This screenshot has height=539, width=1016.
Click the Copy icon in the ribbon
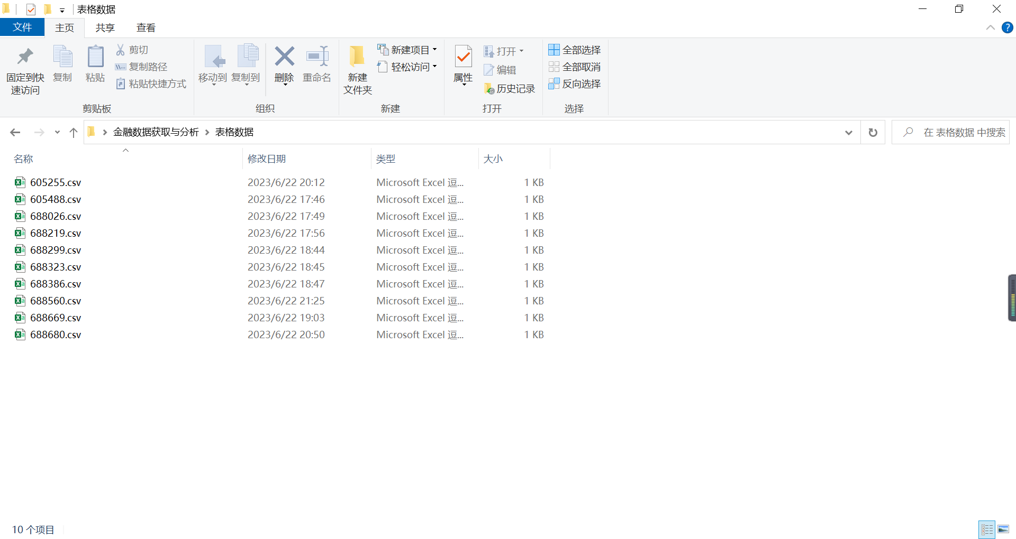coord(62,57)
